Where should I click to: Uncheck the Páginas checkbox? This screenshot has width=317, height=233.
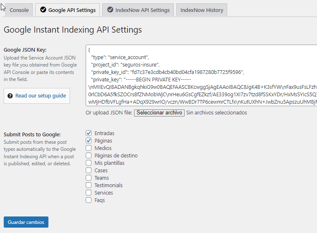pos(89,140)
